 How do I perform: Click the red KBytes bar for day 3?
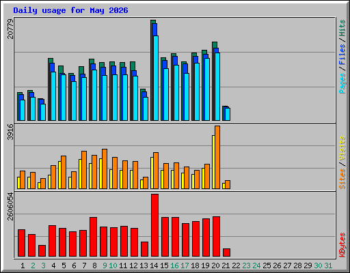point(42,250)
